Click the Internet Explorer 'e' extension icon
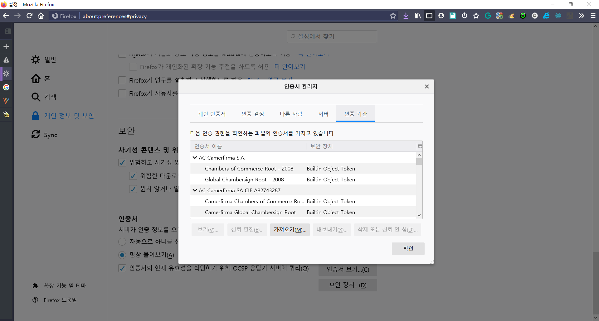This screenshot has width=599, height=321. click(x=546, y=16)
